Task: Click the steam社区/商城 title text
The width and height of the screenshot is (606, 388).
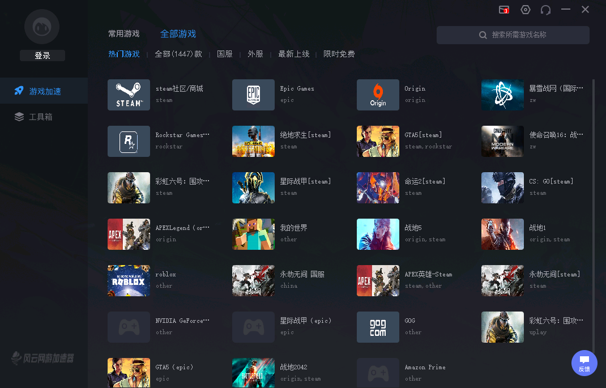Action: tap(180, 88)
